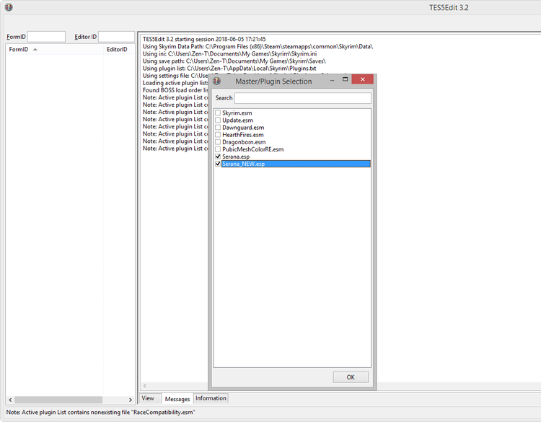Screen dimensions: 541x422
Task: Click the 'Using Skyrim Data Path' log line
Action: [x=258, y=46]
